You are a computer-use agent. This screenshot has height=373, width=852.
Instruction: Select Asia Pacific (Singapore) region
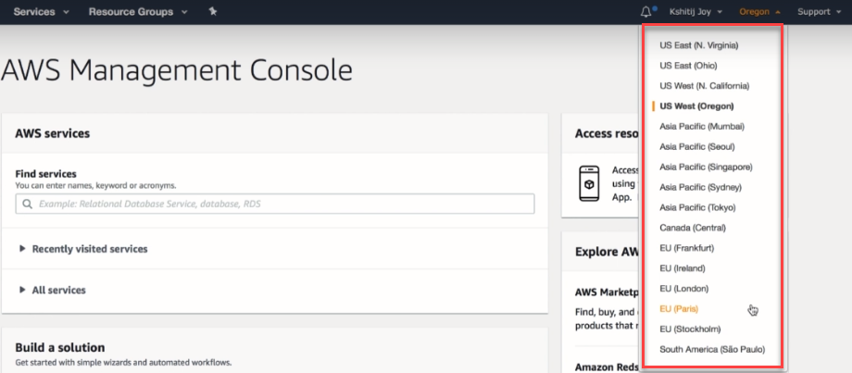click(706, 168)
